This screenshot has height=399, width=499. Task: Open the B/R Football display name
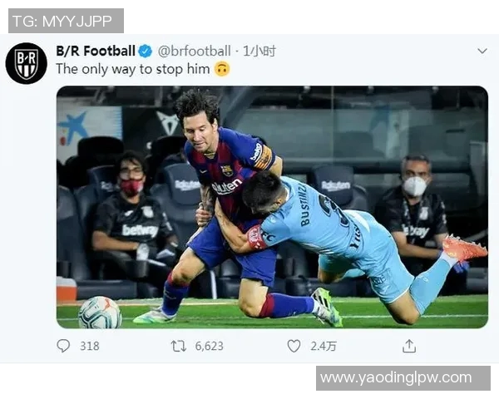point(96,52)
